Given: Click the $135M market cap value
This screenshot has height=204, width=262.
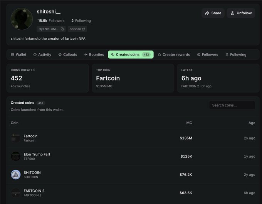Looking at the screenshot, I should click(186, 138).
